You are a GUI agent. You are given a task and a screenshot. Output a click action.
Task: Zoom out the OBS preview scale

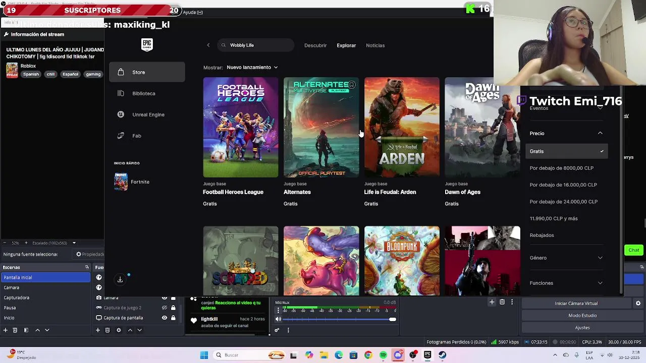5,243
